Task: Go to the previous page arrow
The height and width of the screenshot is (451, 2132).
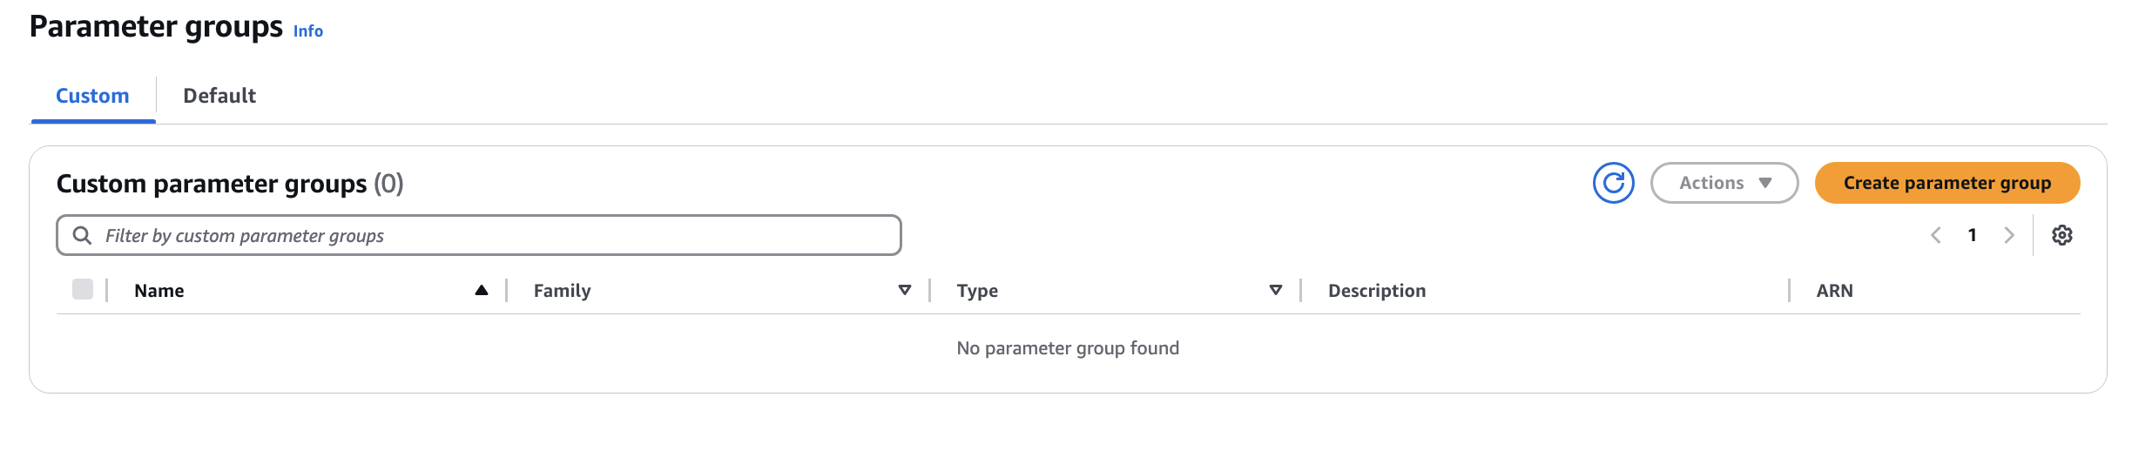Action: (1936, 235)
